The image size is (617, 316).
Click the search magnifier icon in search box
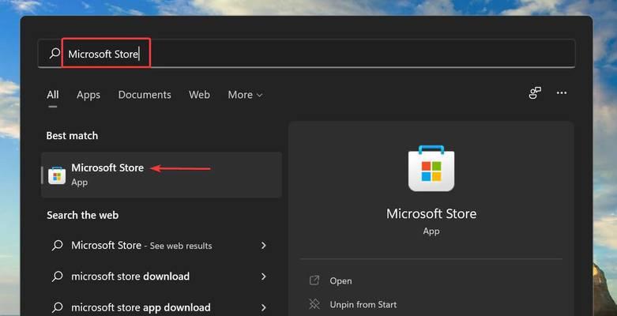[55, 53]
